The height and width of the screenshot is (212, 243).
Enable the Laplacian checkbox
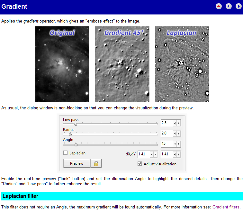(65, 153)
